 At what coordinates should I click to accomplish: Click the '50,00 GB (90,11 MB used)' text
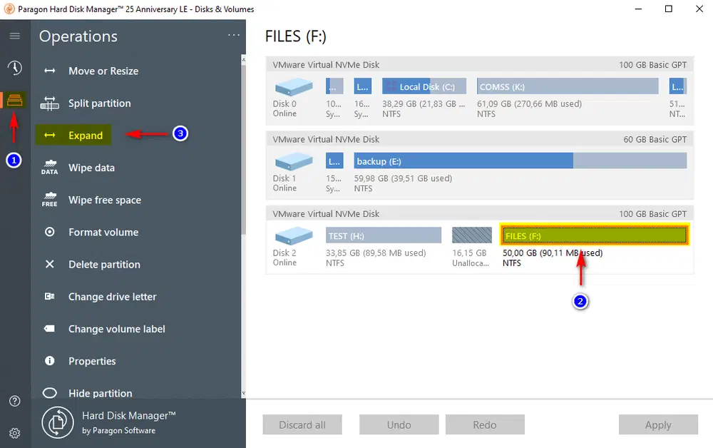coord(553,253)
